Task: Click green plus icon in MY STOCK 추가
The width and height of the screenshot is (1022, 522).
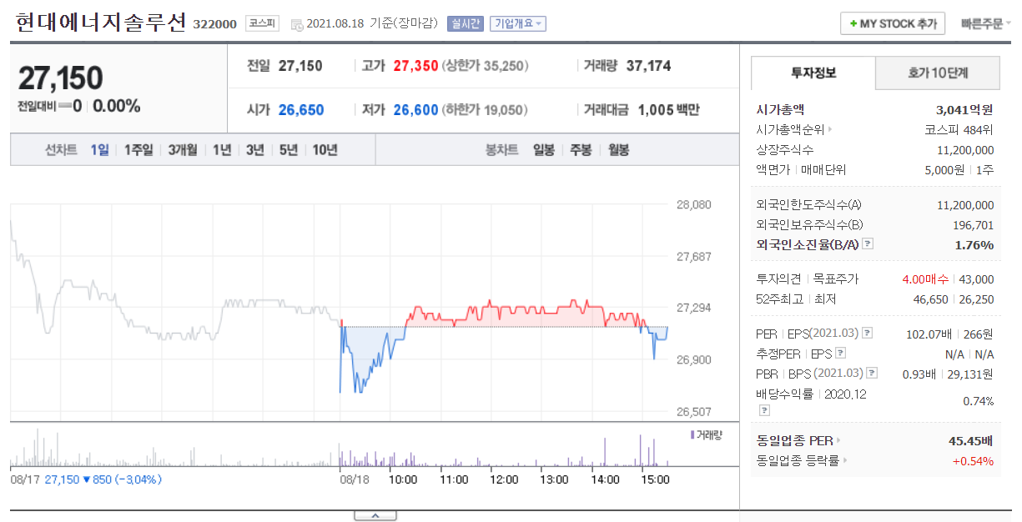Action: coord(853,24)
